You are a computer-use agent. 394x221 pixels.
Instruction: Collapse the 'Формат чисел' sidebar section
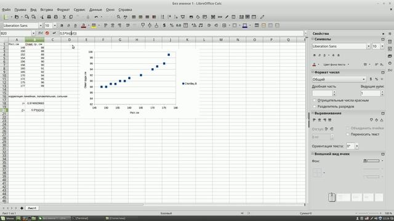tap(313, 72)
